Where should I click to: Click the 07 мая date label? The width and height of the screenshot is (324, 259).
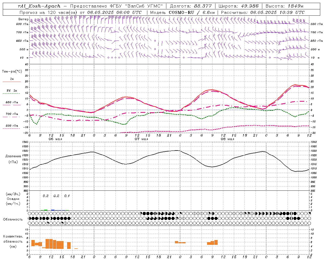pyautogui.click(x=141, y=139)
